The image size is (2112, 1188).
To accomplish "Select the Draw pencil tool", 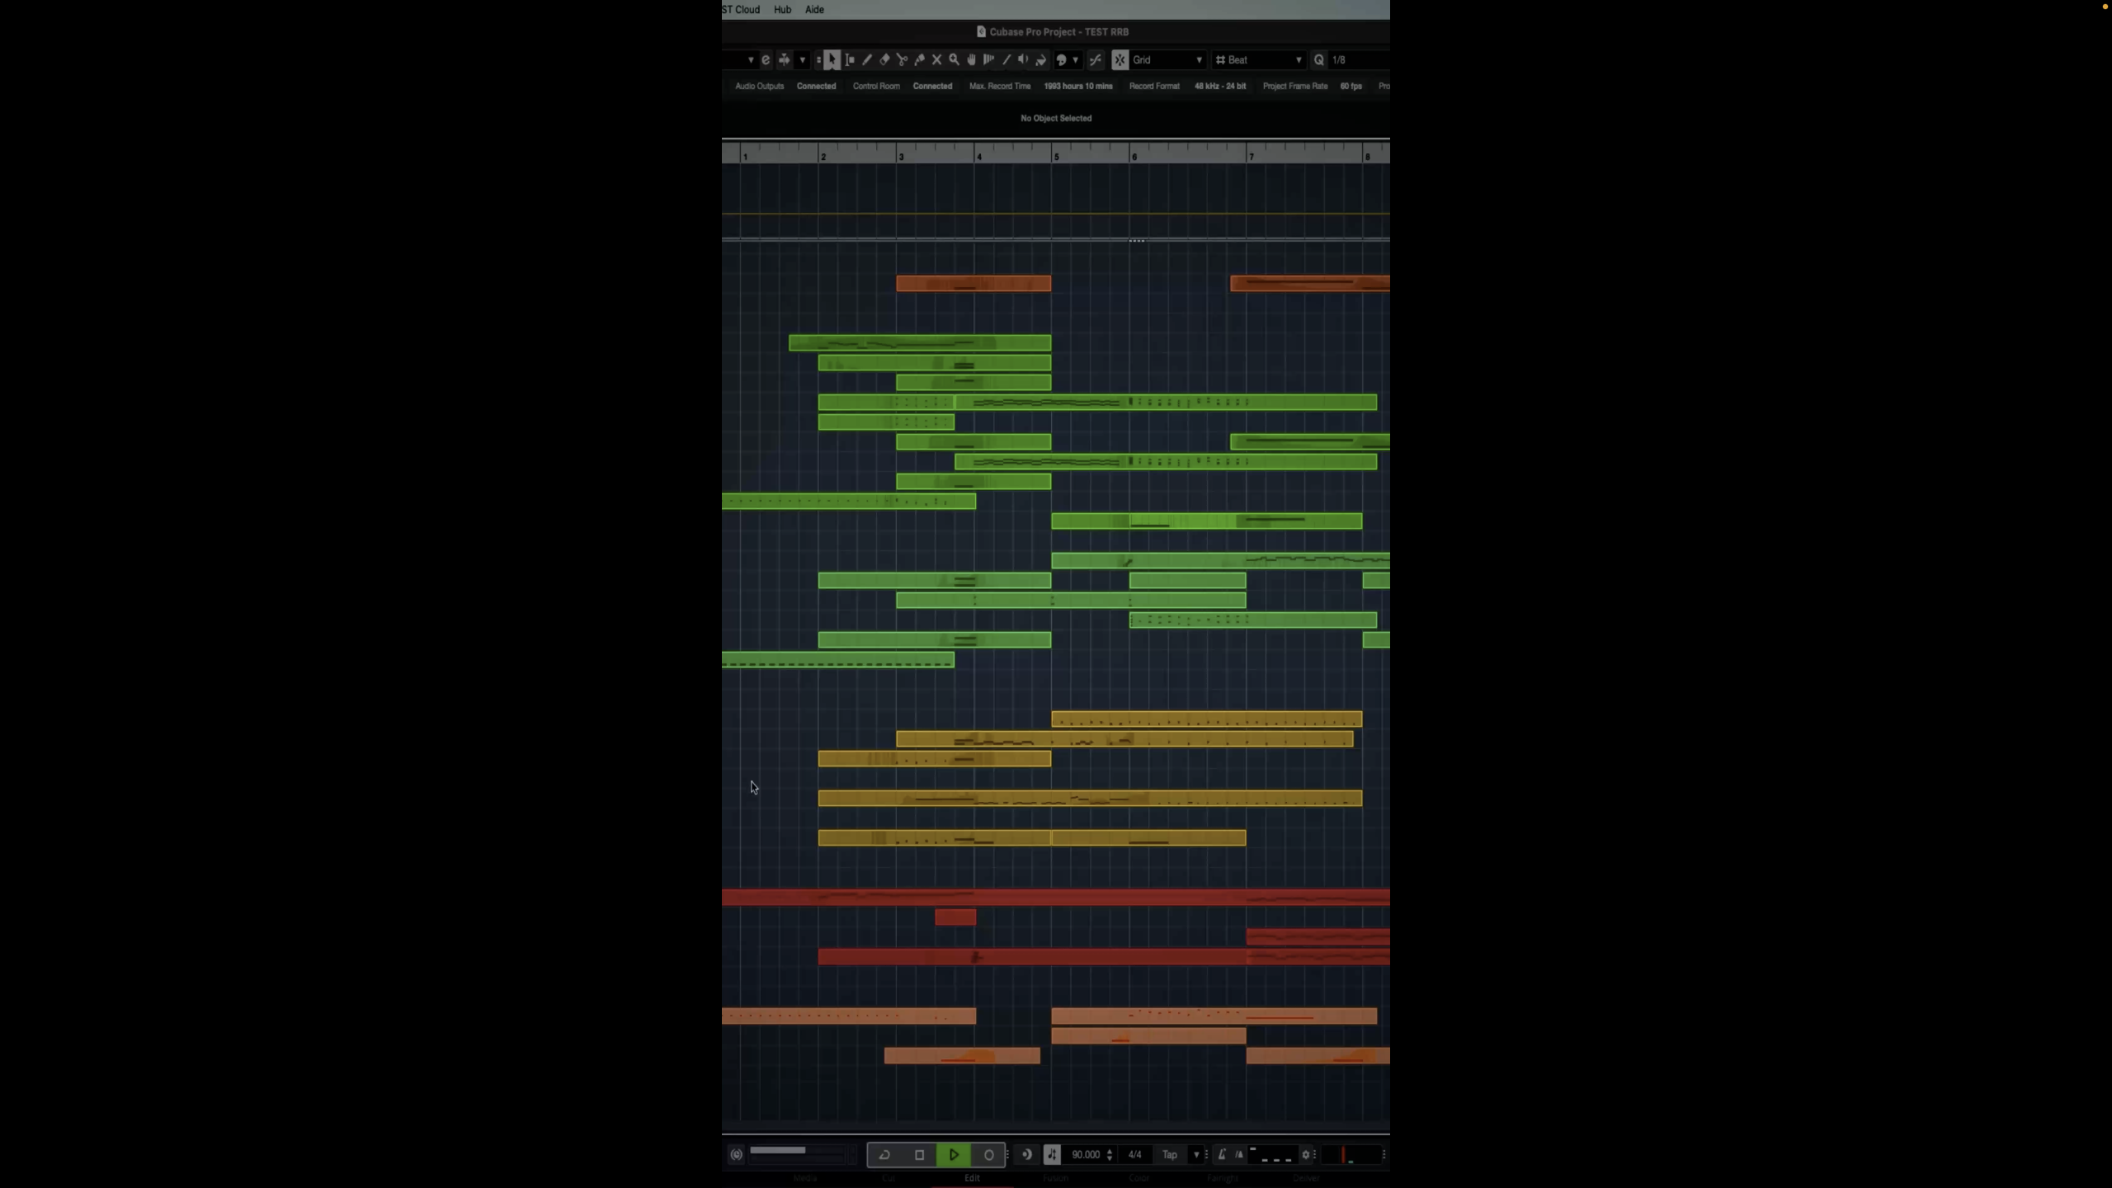I will pos(867,59).
